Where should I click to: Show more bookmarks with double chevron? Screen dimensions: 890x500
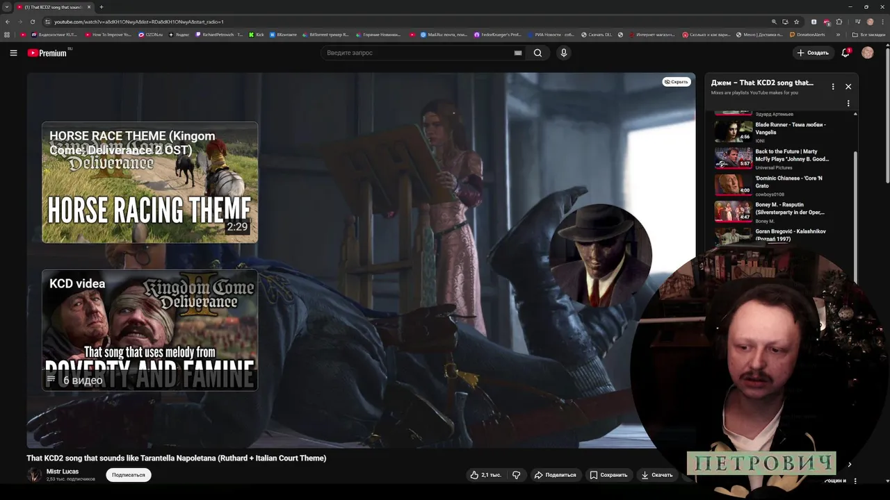[838, 35]
